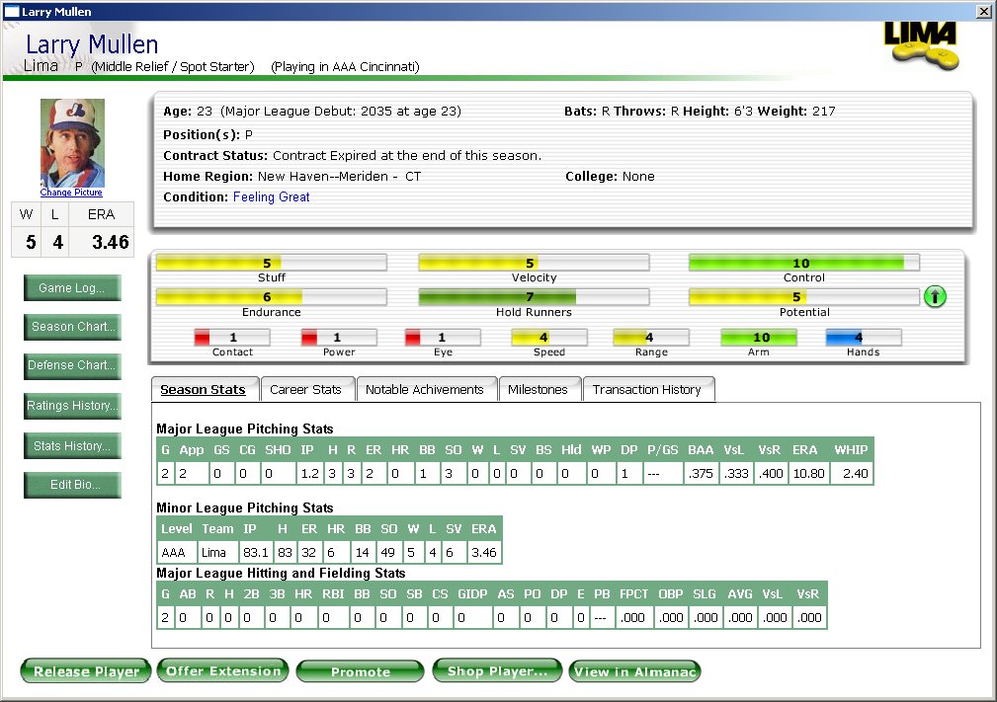Open the Transaction History tab
The image size is (997, 702).
coord(647,389)
